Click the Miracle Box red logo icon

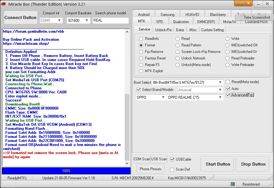click(3, 4)
